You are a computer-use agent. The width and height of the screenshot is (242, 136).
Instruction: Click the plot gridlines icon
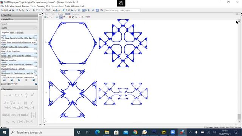87,17
